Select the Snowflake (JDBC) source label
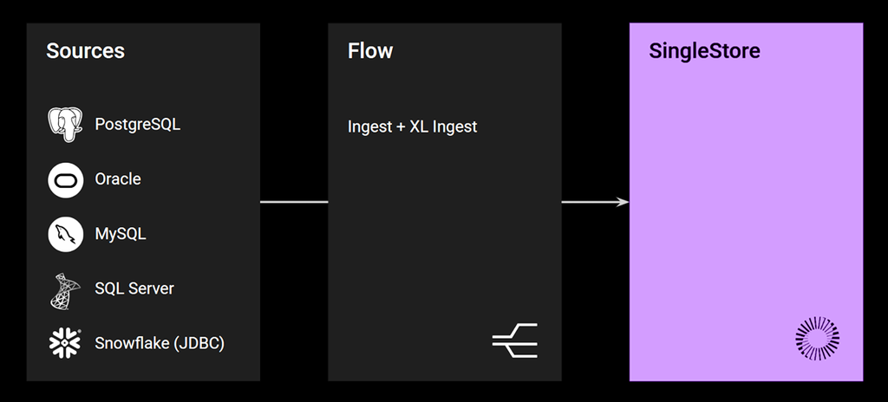 160,344
